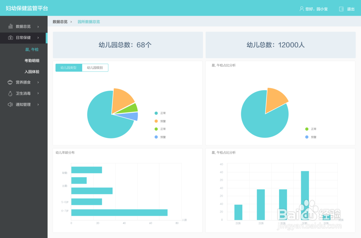Click the speaker icon beside 通知管理
The height and width of the screenshot is (238, 361).
click(10, 104)
